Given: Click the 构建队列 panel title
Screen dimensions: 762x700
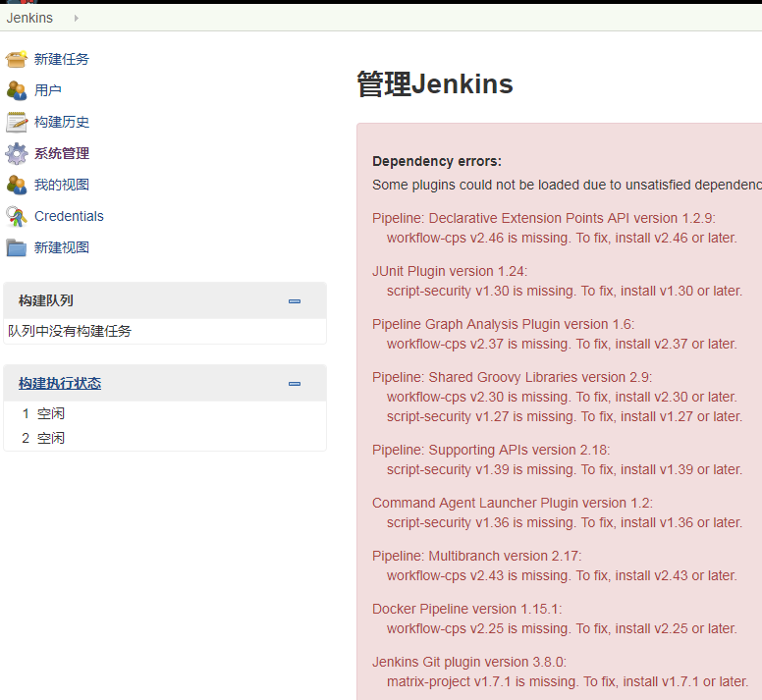Looking at the screenshot, I should (x=46, y=300).
